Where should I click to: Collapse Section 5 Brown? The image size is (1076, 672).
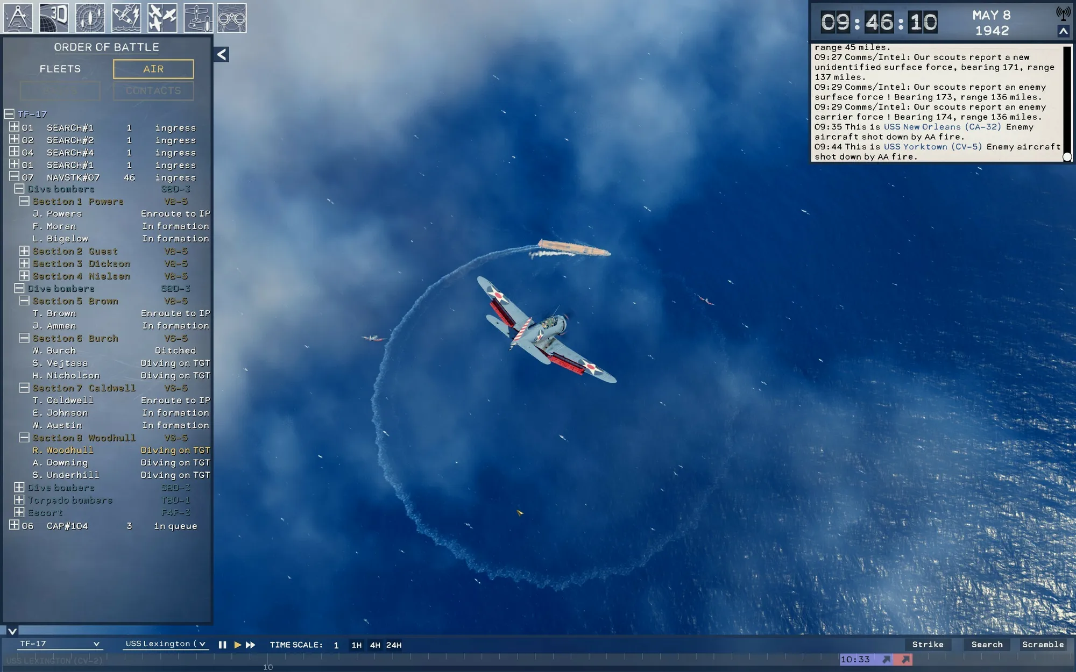click(x=24, y=301)
